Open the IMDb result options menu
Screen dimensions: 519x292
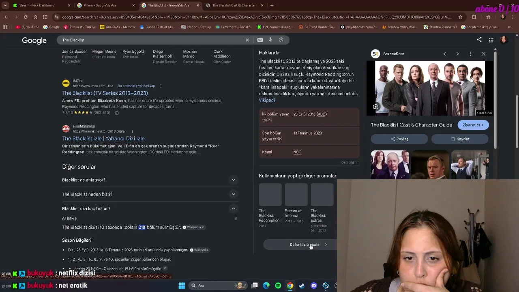click(x=161, y=86)
